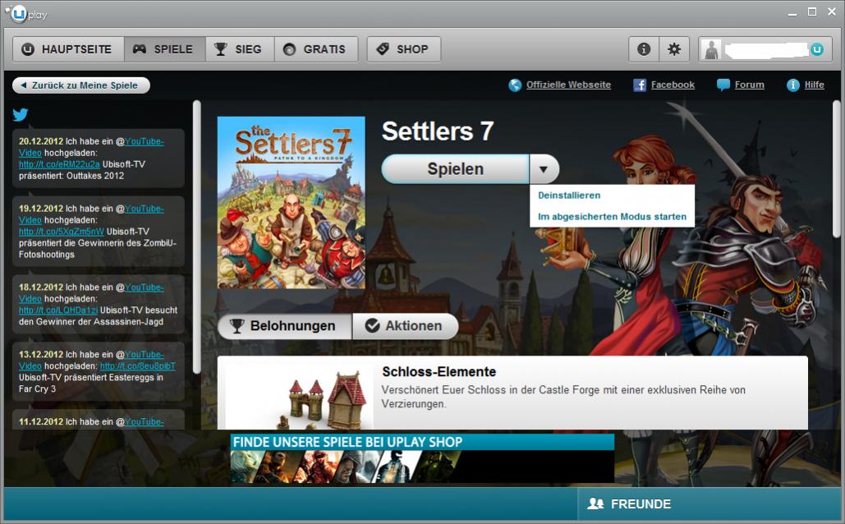Open the Uplay Shop banner
The image size is (845, 524).
pos(422,458)
